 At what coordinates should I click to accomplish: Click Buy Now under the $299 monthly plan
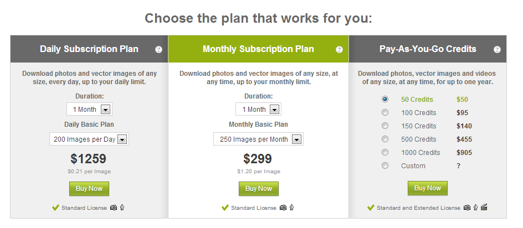tap(259, 189)
